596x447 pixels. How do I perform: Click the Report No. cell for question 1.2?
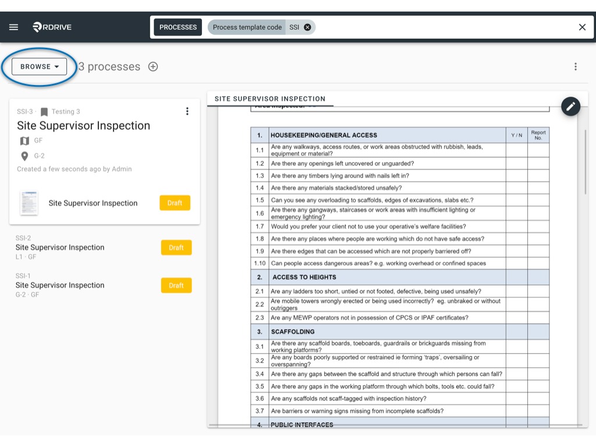538,164
